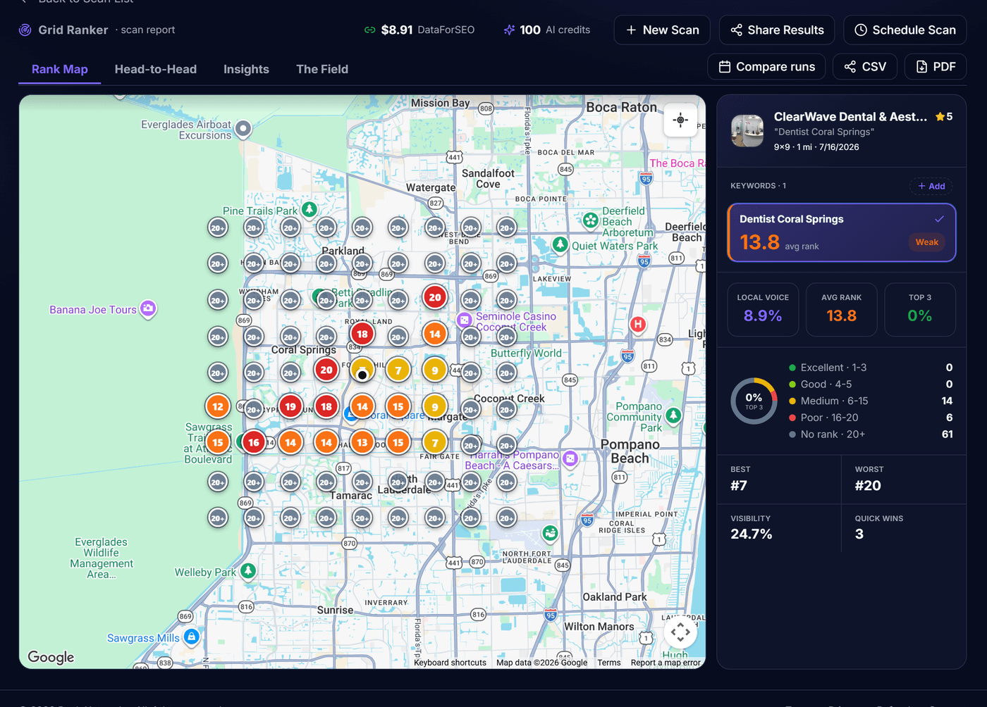Add a keyword with the + Add button
Viewport: 987px width, 707px height.
pyautogui.click(x=931, y=186)
